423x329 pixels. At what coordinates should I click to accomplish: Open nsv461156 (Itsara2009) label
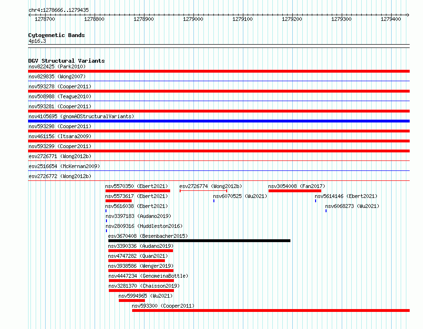tap(60, 136)
